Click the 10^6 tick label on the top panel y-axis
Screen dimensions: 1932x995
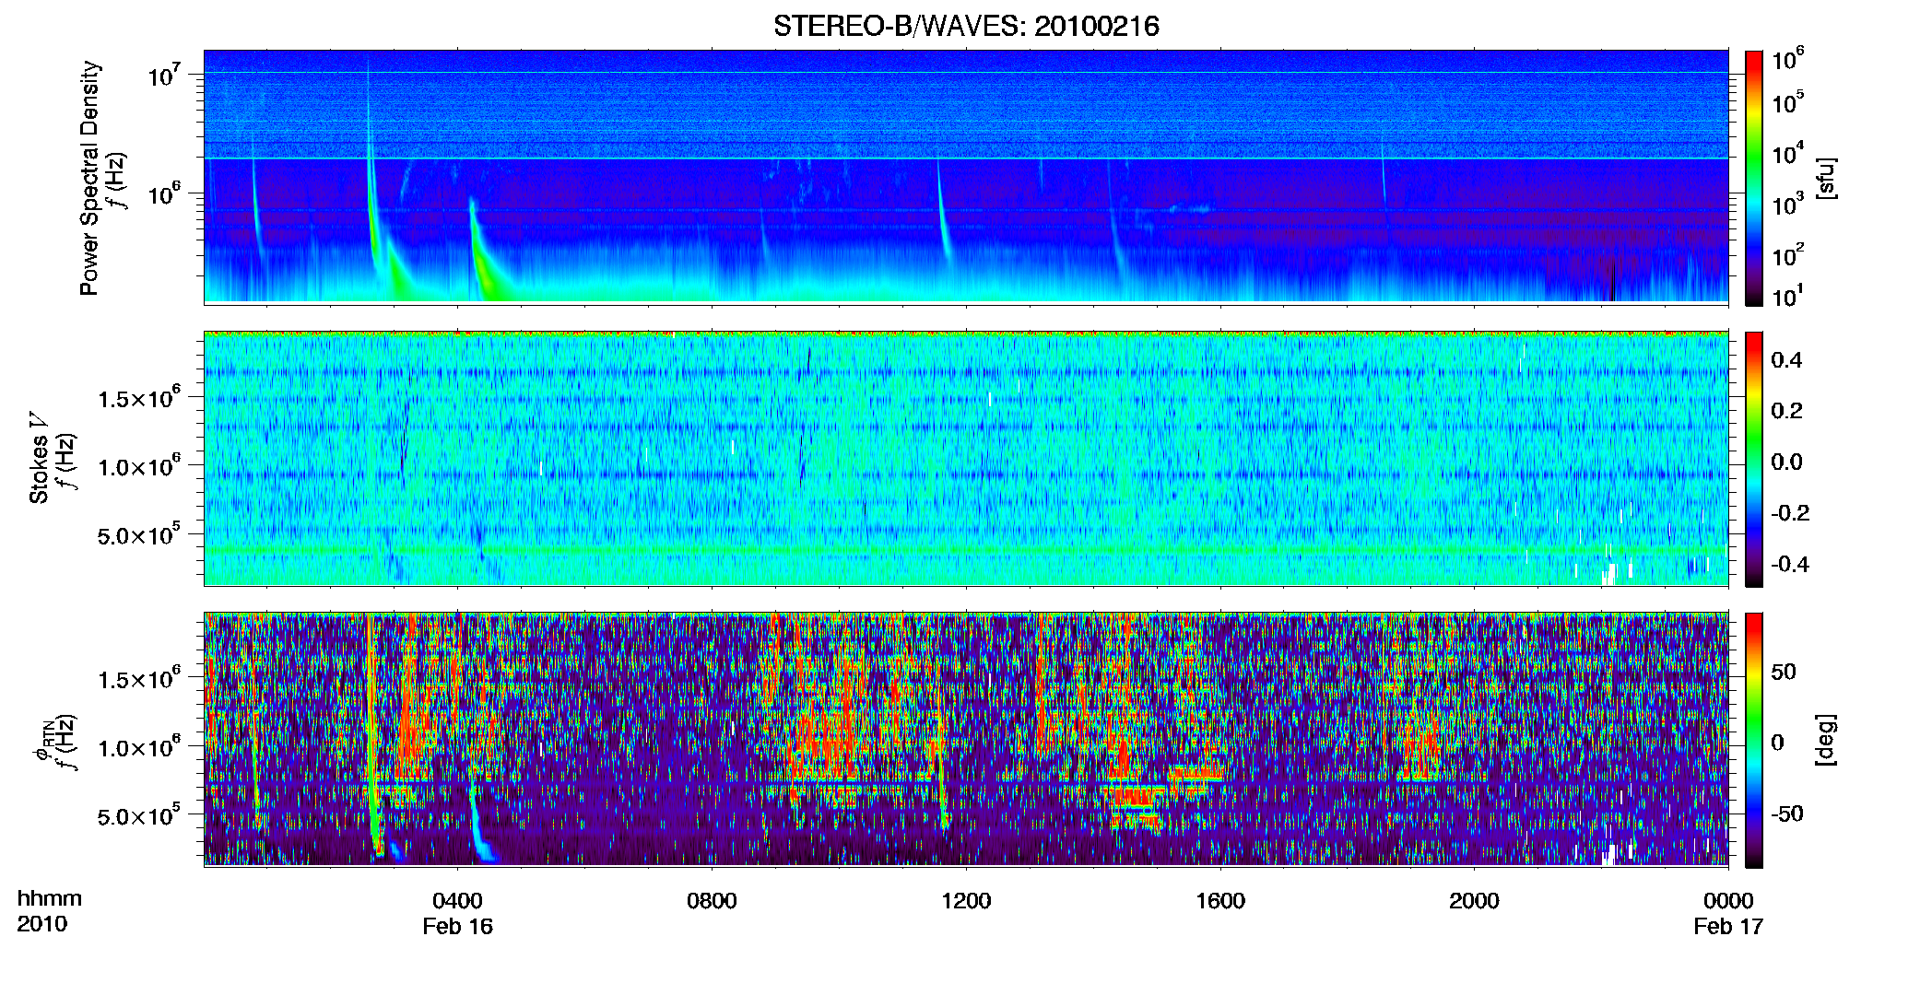coord(164,194)
